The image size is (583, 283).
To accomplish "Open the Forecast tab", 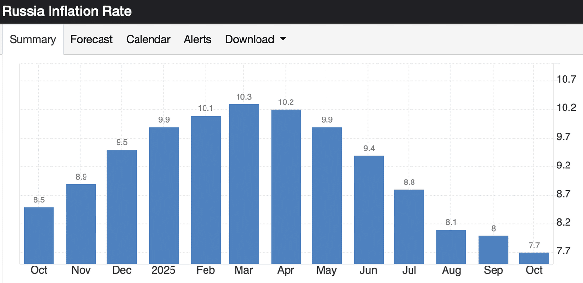I will [91, 40].
